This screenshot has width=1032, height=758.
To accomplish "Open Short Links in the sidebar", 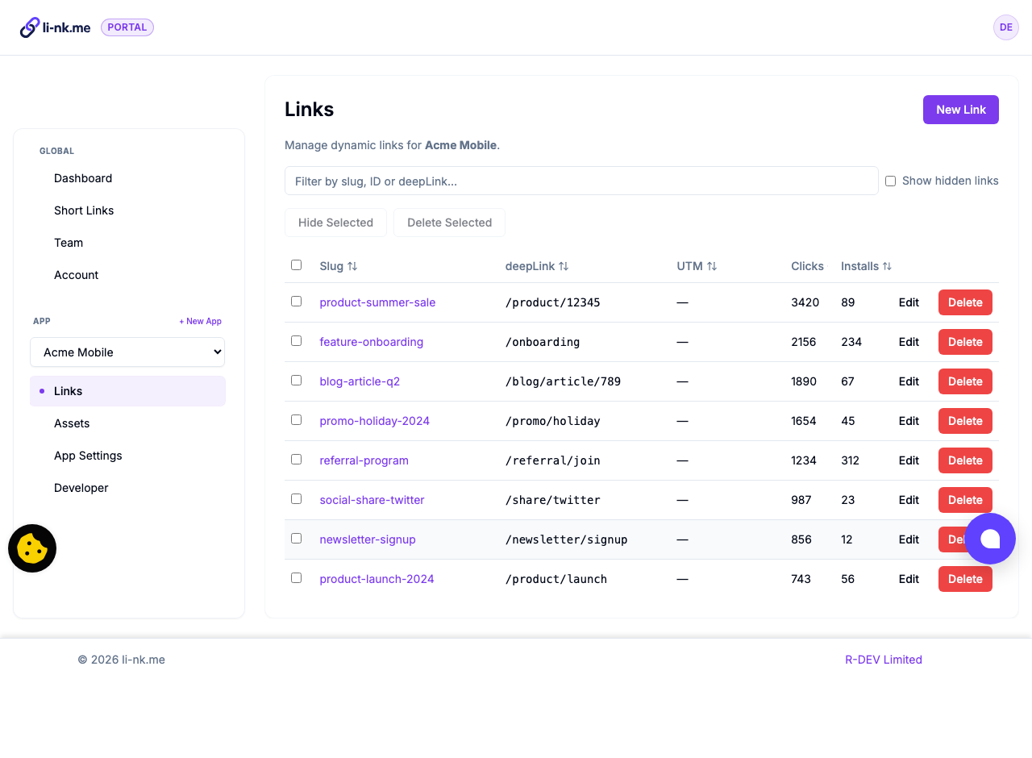I will [x=84, y=210].
